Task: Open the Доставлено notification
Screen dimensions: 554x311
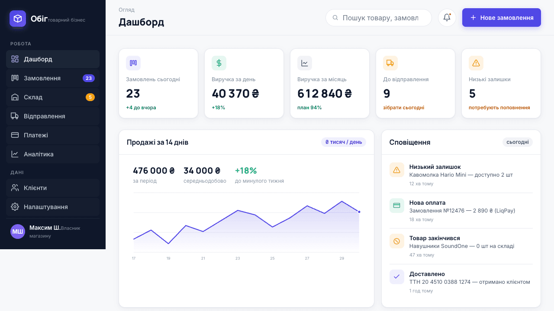Action: 461,282
